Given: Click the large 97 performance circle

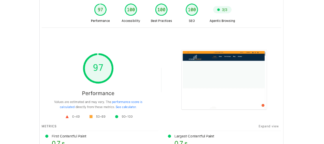Looking at the screenshot, I should (x=98, y=68).
